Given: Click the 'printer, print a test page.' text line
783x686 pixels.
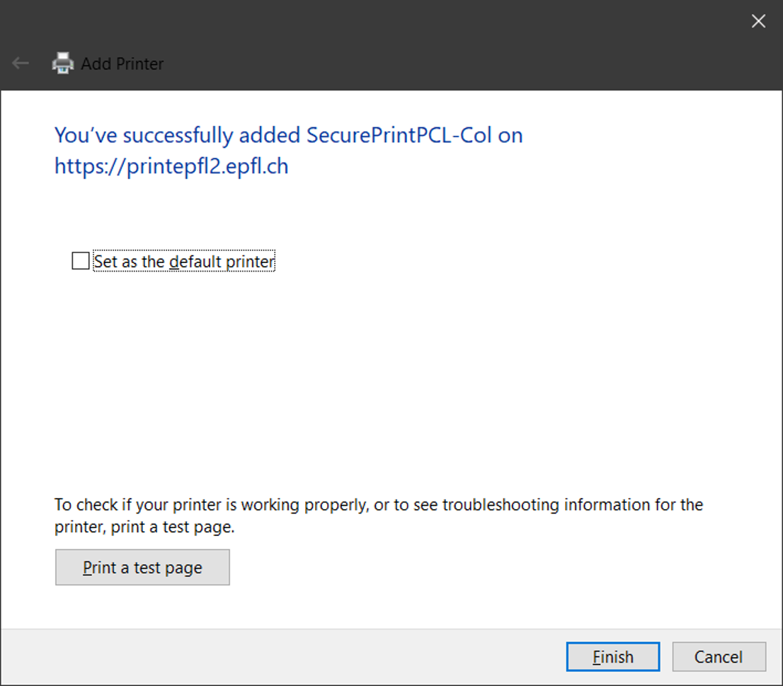Looking at the screenshot, I should pos(144,527).
